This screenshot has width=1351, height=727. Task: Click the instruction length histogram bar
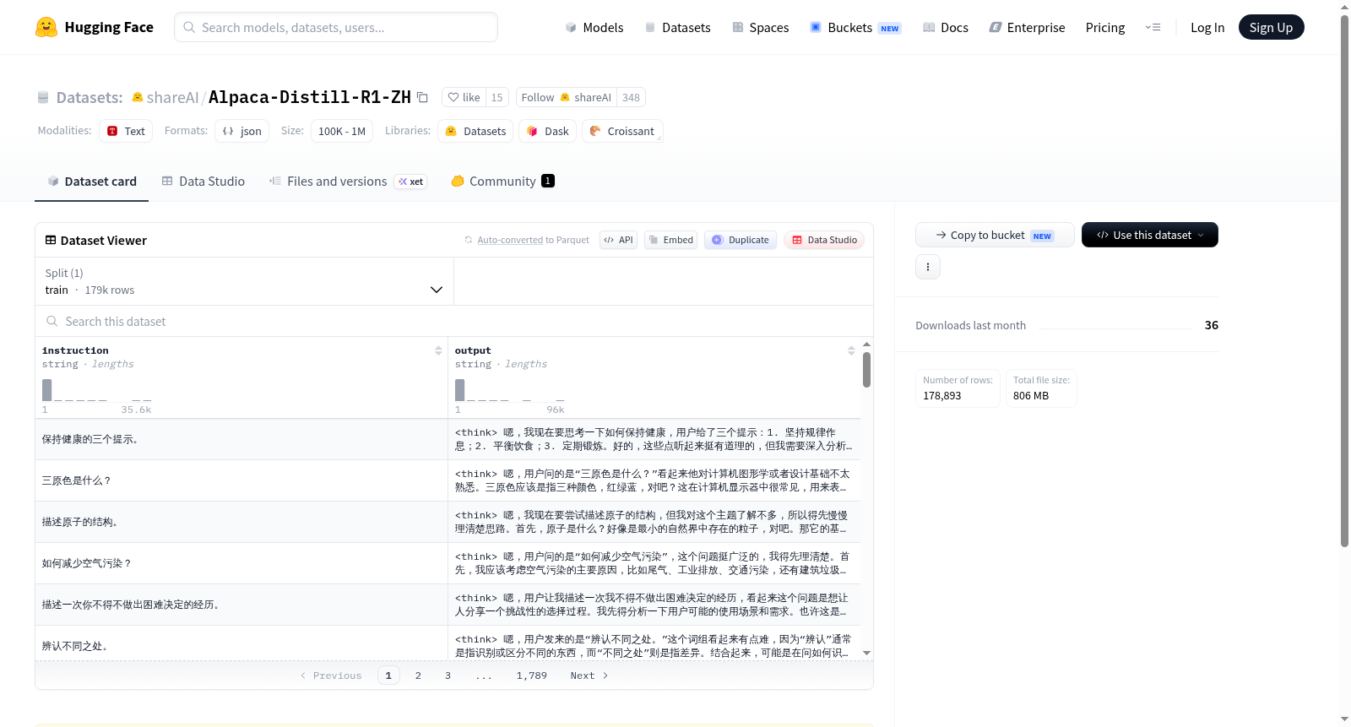click(x=47, y=390)
